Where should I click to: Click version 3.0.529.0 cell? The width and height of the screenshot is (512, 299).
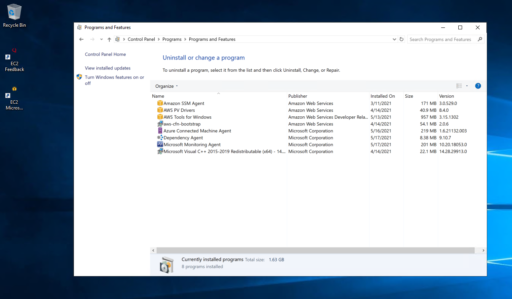pos(448,103)
